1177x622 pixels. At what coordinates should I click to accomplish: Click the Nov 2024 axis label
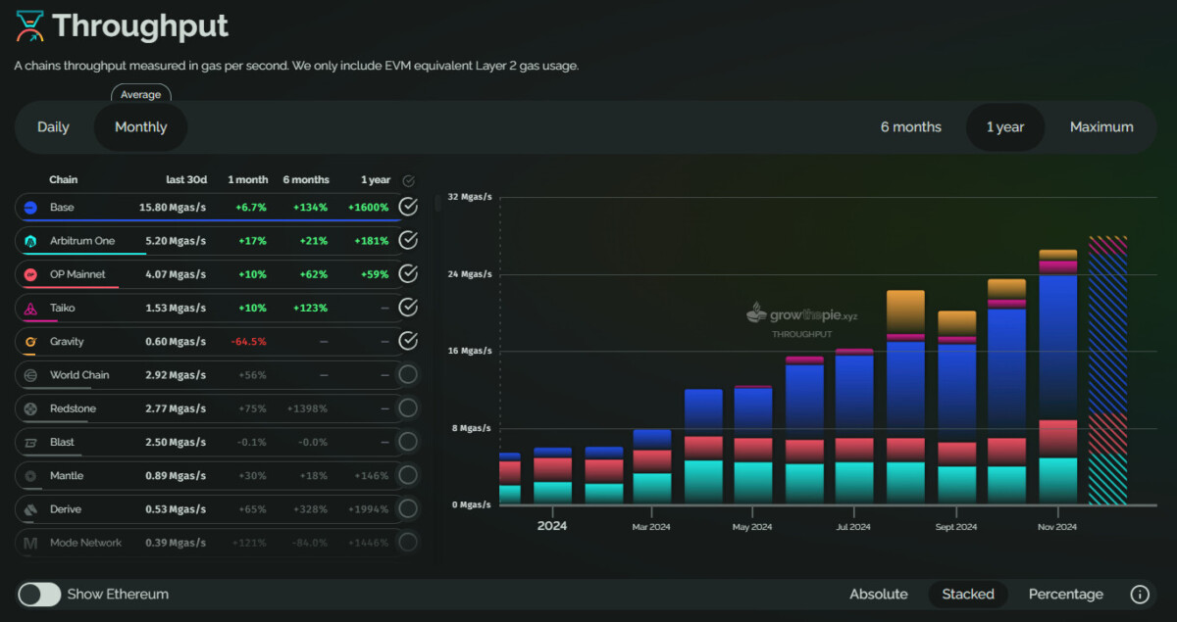1057,527
